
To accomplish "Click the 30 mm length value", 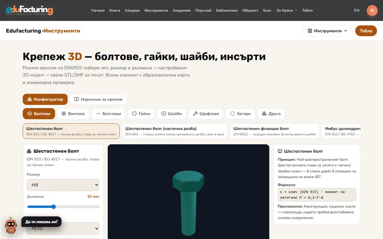I will (x=93, y=196).
